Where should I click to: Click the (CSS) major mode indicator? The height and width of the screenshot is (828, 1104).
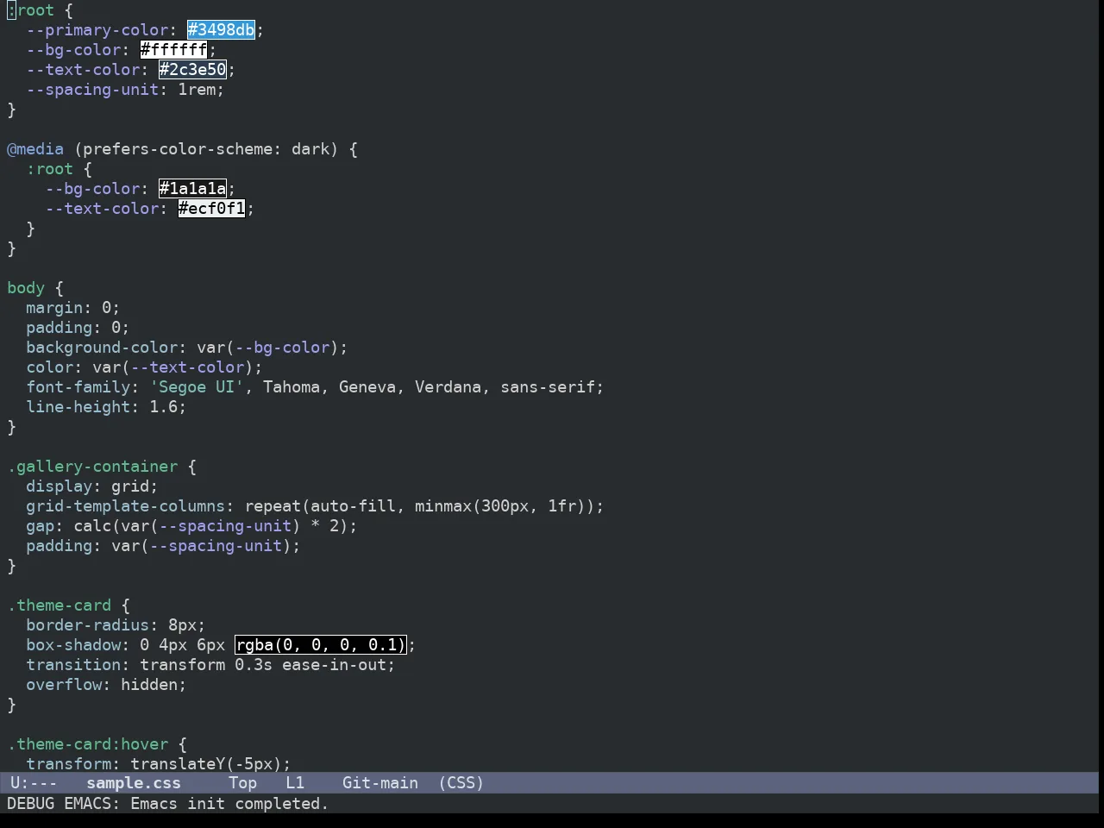coord(461,783)
